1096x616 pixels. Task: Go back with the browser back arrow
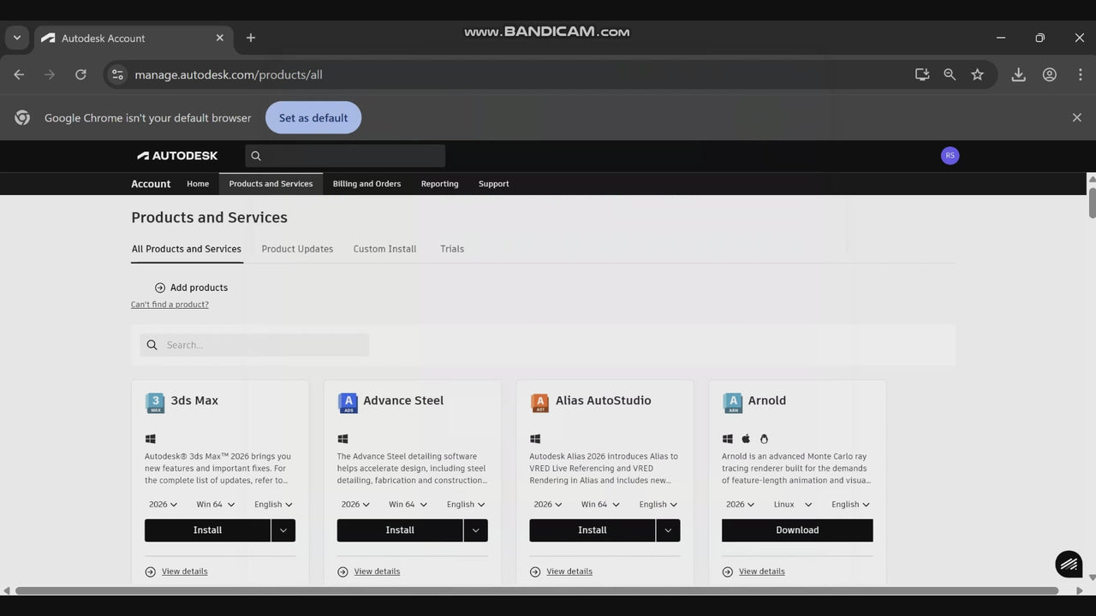coord(19,74)
